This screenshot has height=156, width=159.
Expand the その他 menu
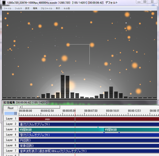[67, 9]
